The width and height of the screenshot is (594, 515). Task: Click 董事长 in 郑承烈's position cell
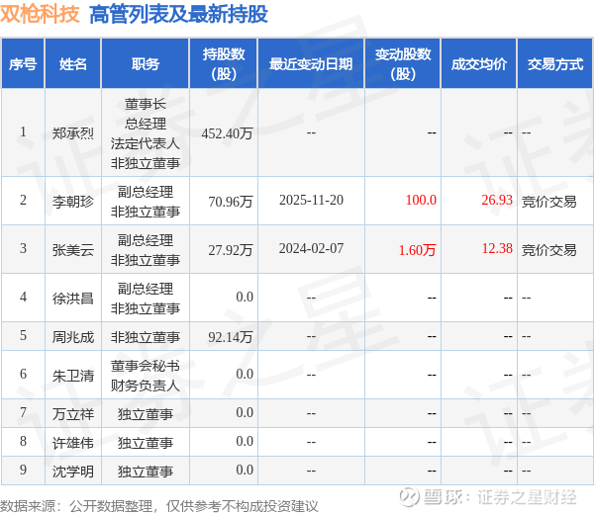[x=146, y=104]
